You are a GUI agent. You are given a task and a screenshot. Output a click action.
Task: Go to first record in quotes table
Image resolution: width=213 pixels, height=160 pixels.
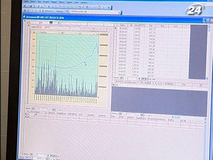[122, 78]
